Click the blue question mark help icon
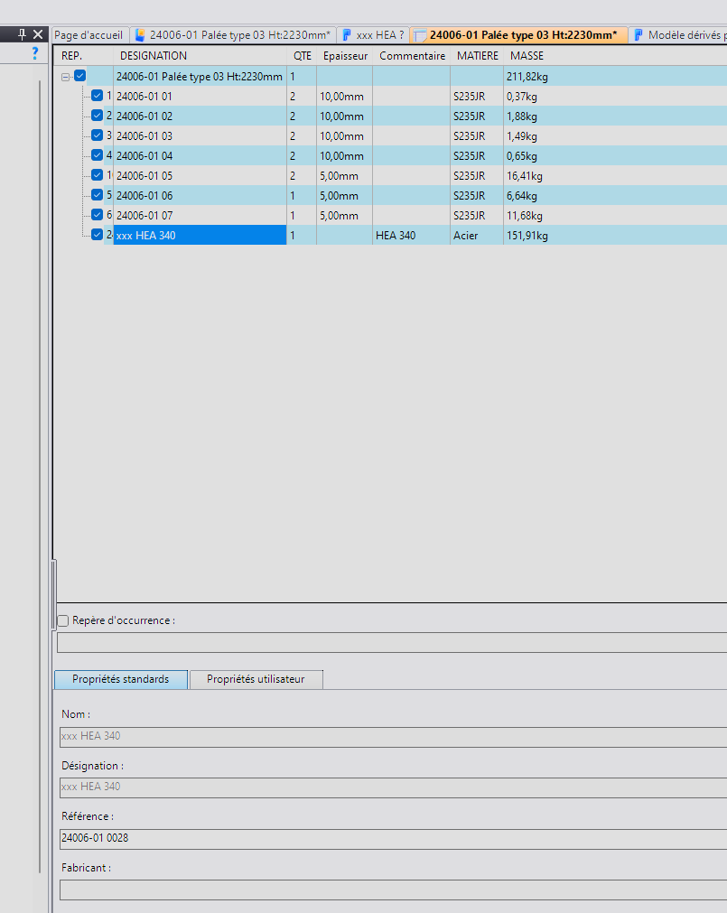Image resolution: width=727 pixels, height=913 pixels. (x=35, y=53)
